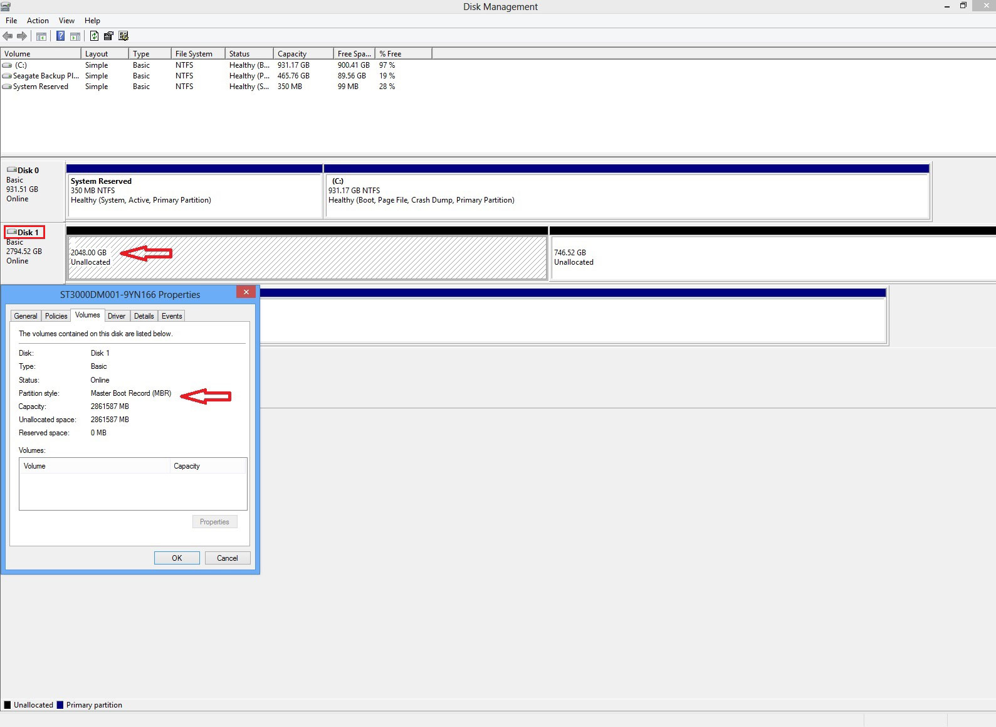Click the 2794.52 GB Disk 1 size text
This screenshot has height=727, width=996.
click(x=24, y=252)
